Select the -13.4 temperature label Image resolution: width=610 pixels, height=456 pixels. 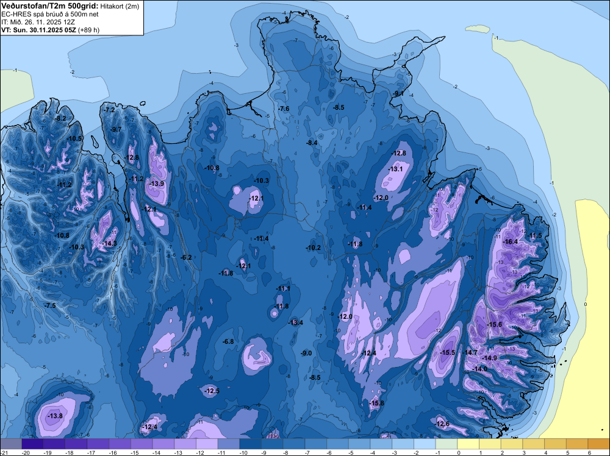pos(296,322)
